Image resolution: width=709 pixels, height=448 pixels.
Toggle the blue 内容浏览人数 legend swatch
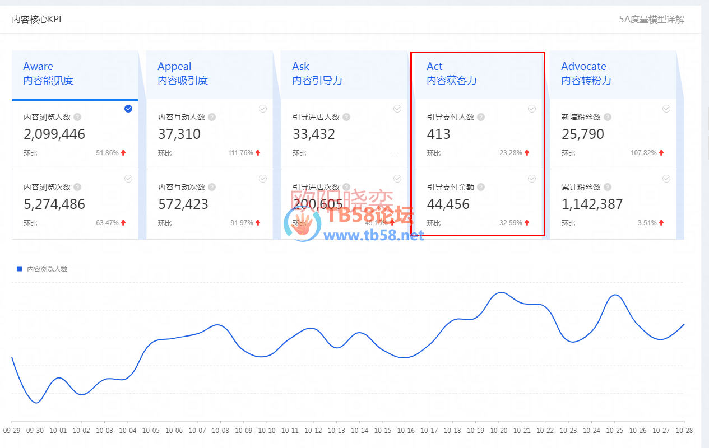pyautogui.click(x=20, y=269)
